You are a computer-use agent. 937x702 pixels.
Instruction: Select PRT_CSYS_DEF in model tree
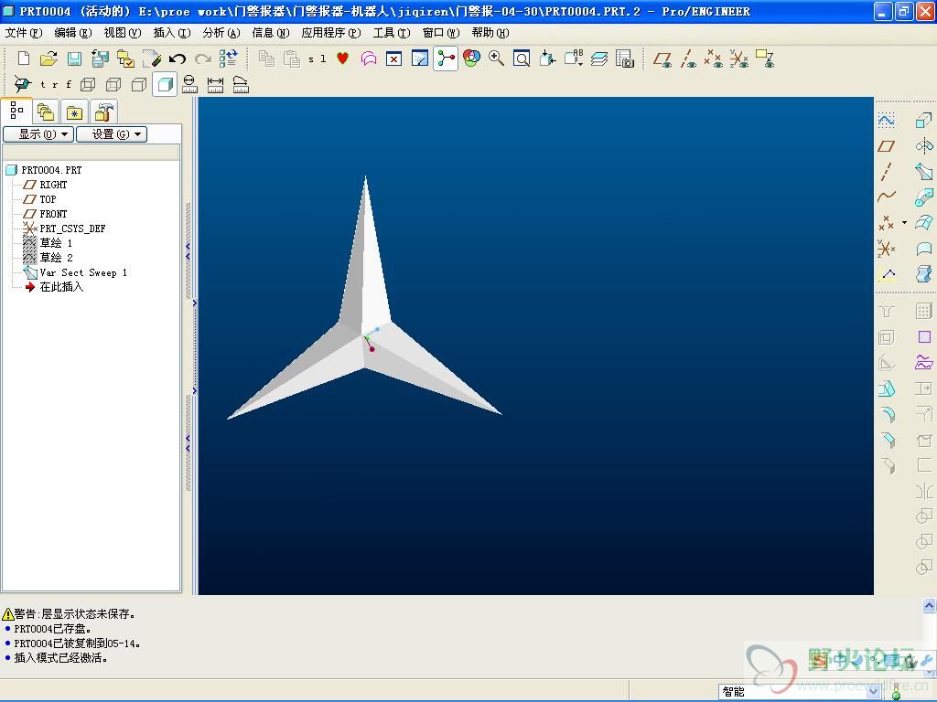[72, 229]
